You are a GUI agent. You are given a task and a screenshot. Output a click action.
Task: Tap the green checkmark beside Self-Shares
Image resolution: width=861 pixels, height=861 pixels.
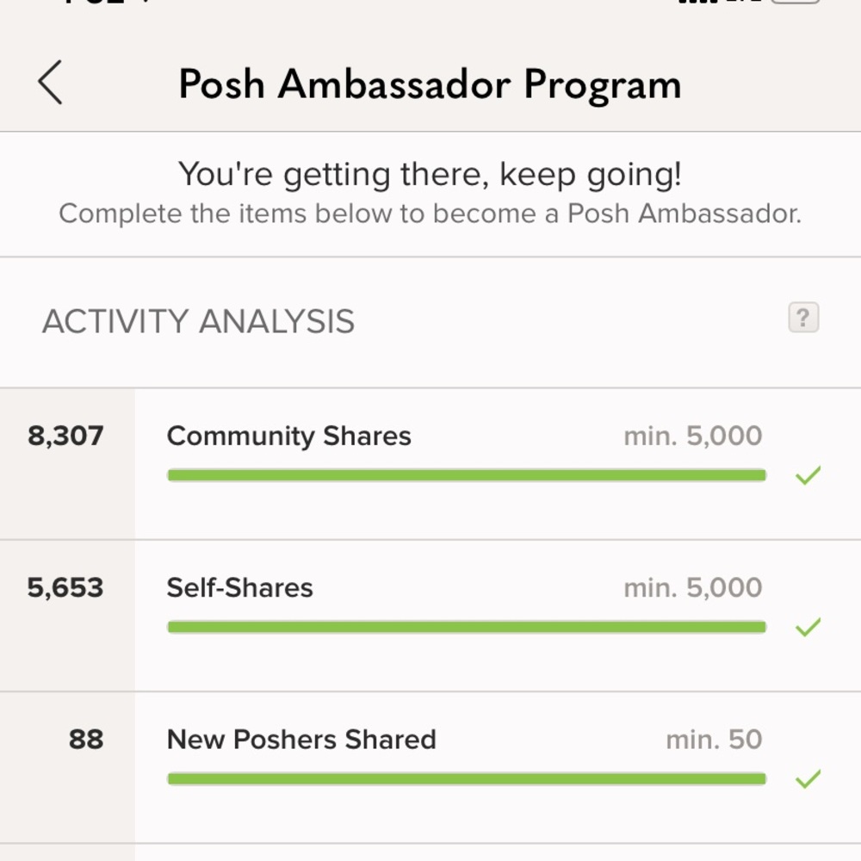[x=806, y=624]
